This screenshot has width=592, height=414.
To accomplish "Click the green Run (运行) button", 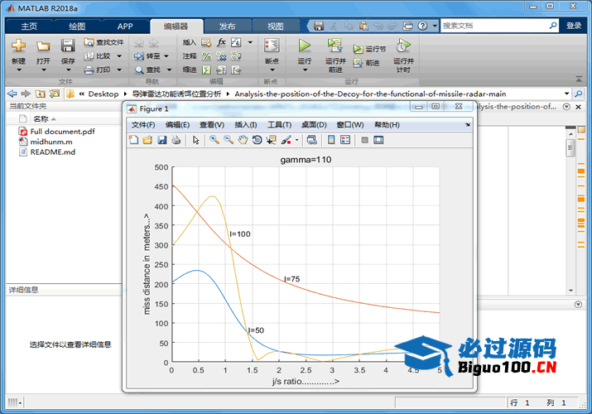I will click(305, 46).
